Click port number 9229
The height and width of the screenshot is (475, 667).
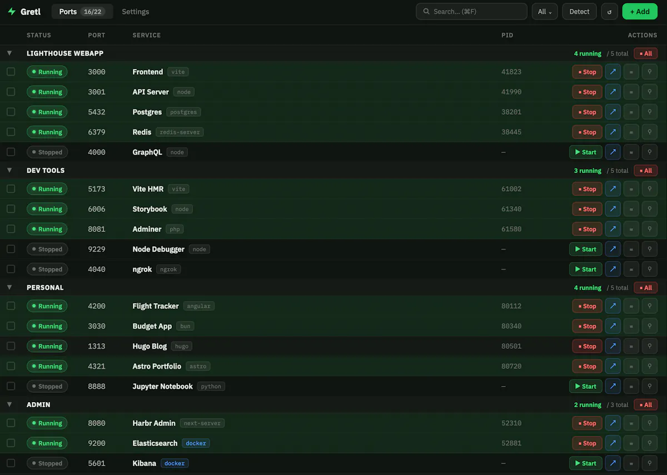tap(97, 249)
